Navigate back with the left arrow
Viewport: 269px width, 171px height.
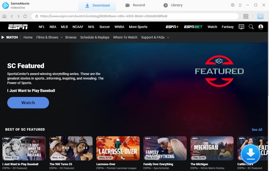click(12, 16)
